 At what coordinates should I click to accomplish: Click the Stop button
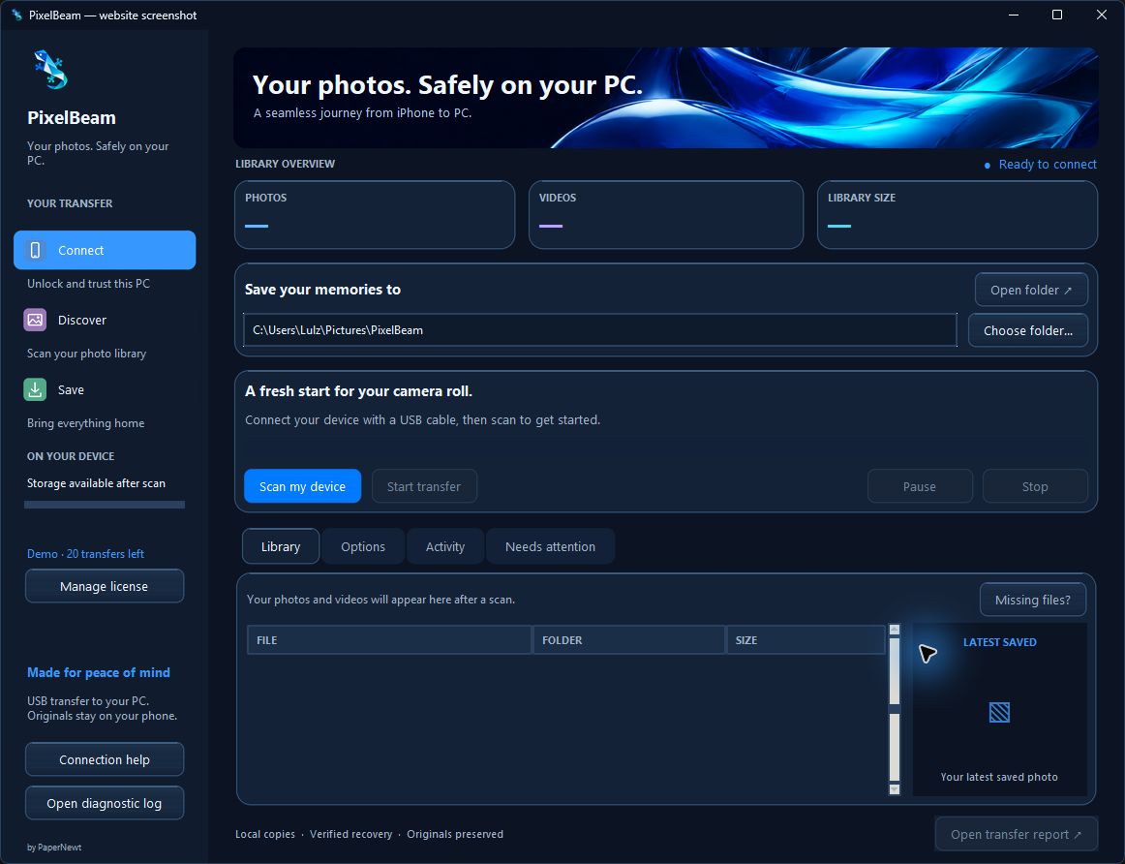pyautogui.click(x=1035, y=486)
